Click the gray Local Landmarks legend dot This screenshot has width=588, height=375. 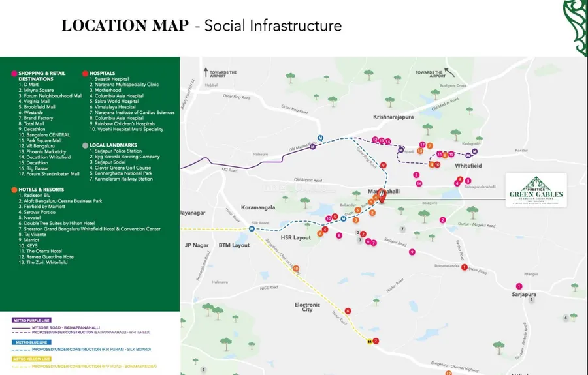click(85, 145)
